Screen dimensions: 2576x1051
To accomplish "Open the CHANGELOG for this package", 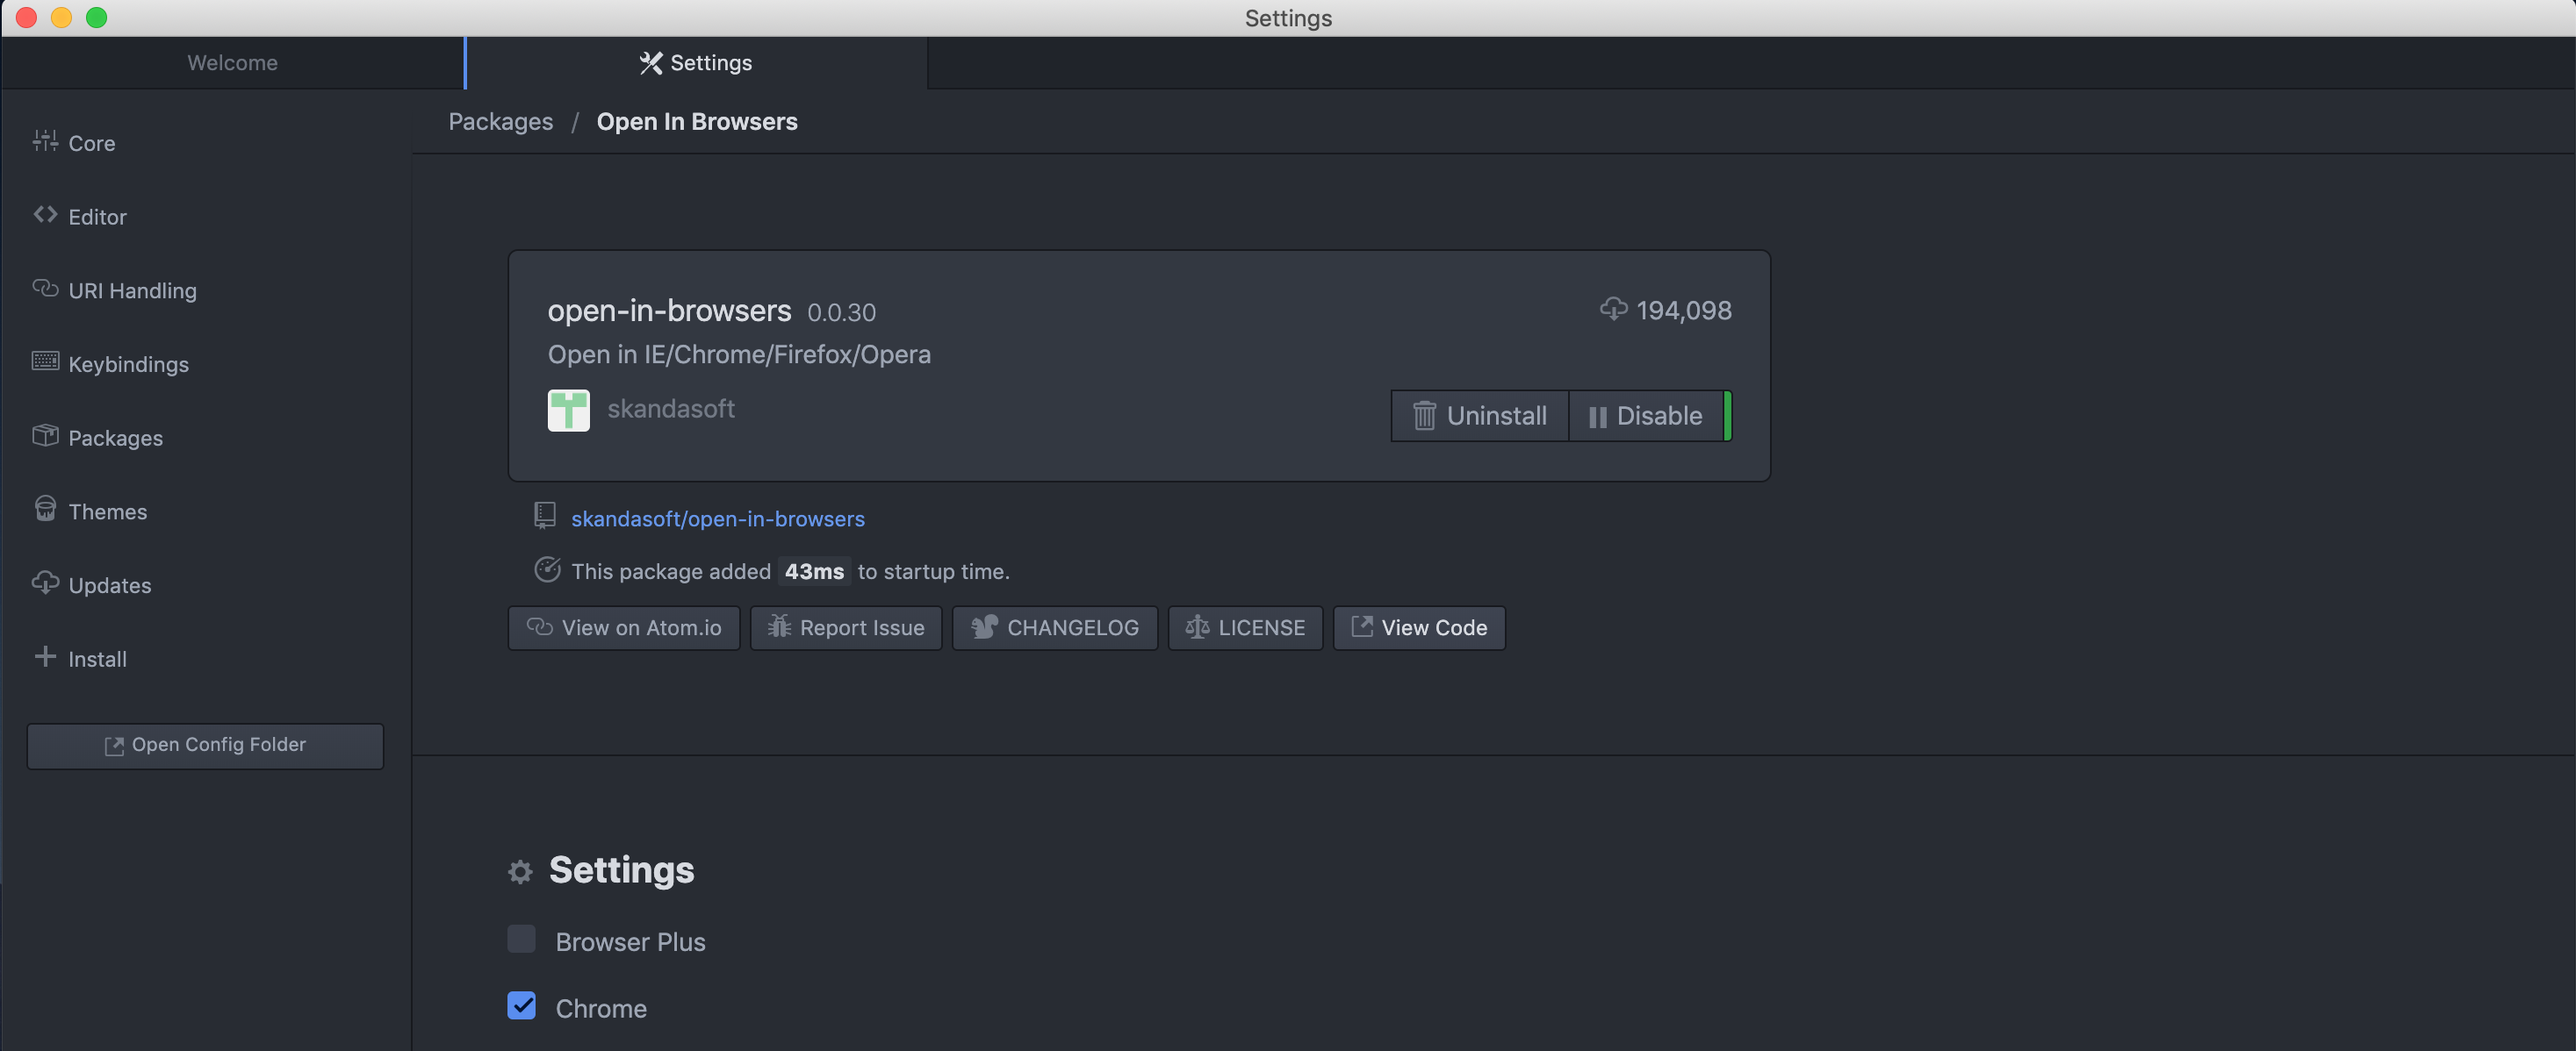I will [1054, 628].
